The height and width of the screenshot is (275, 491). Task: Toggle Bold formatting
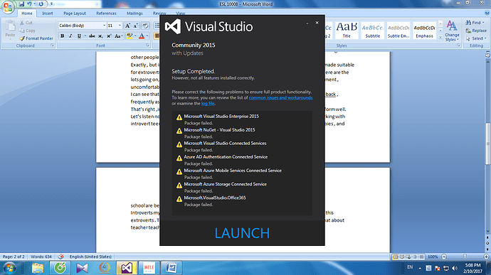[x=63, y=36]
